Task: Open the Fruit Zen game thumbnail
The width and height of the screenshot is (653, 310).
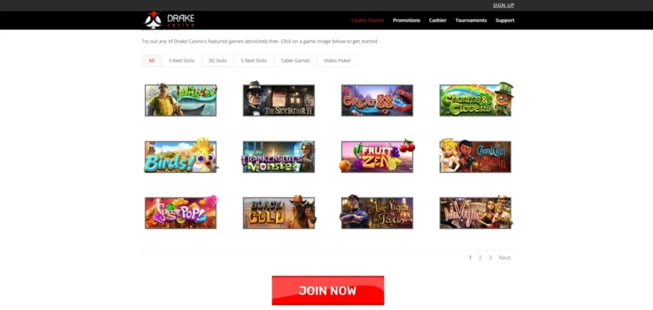Action: (x=378, y=156)
